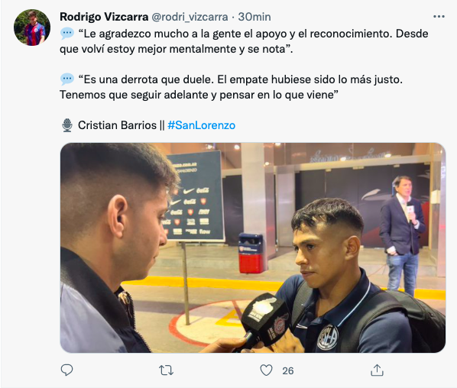Click the quote starting "Es una derrota"

[x=231, y=87]
